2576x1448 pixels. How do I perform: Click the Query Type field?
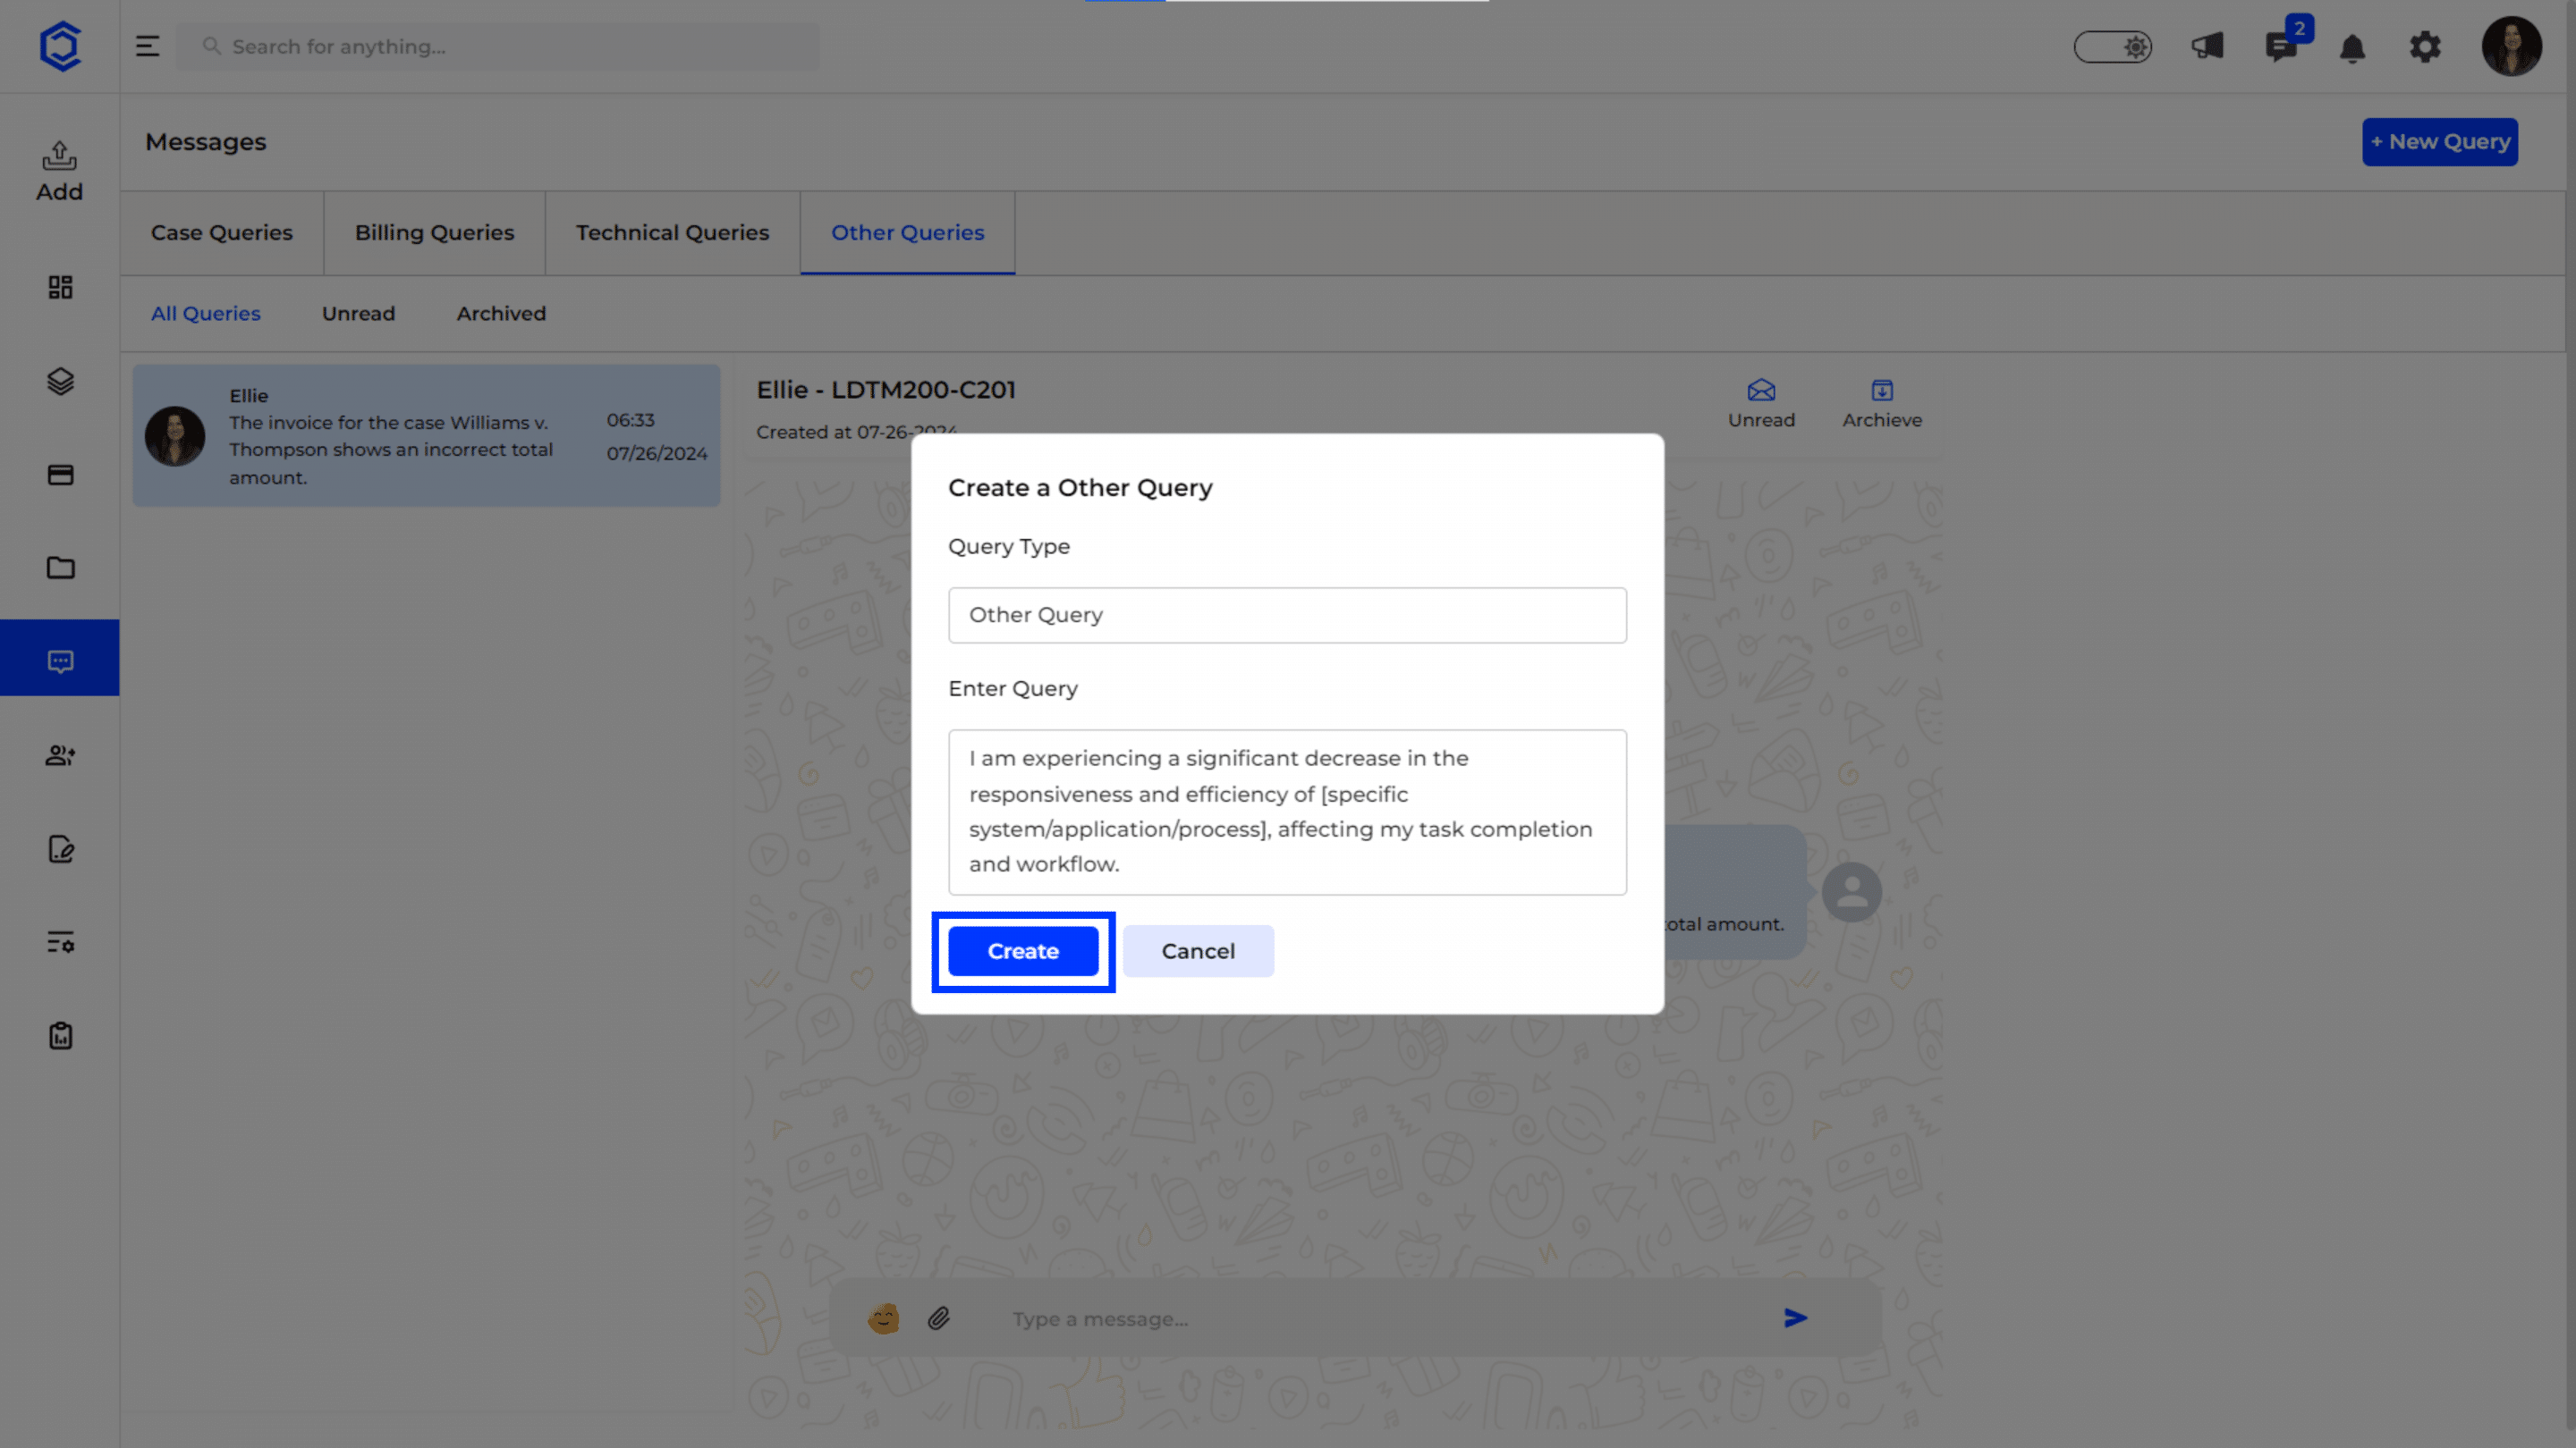click(1287, 616)
